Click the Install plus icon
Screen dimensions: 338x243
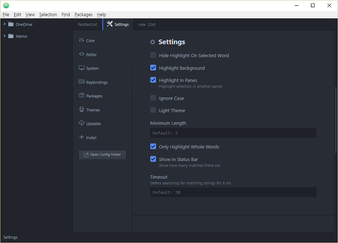pyautogui.click(x=82, y=137)
